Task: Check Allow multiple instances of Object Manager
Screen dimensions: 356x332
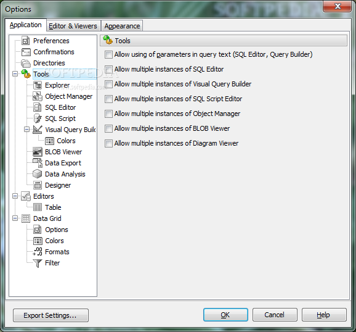Action: click(x=108, y=114)
